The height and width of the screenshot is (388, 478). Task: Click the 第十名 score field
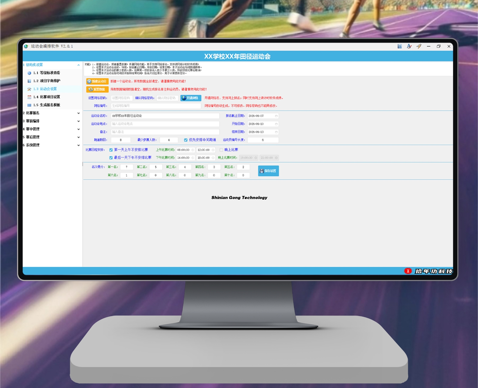243,175
